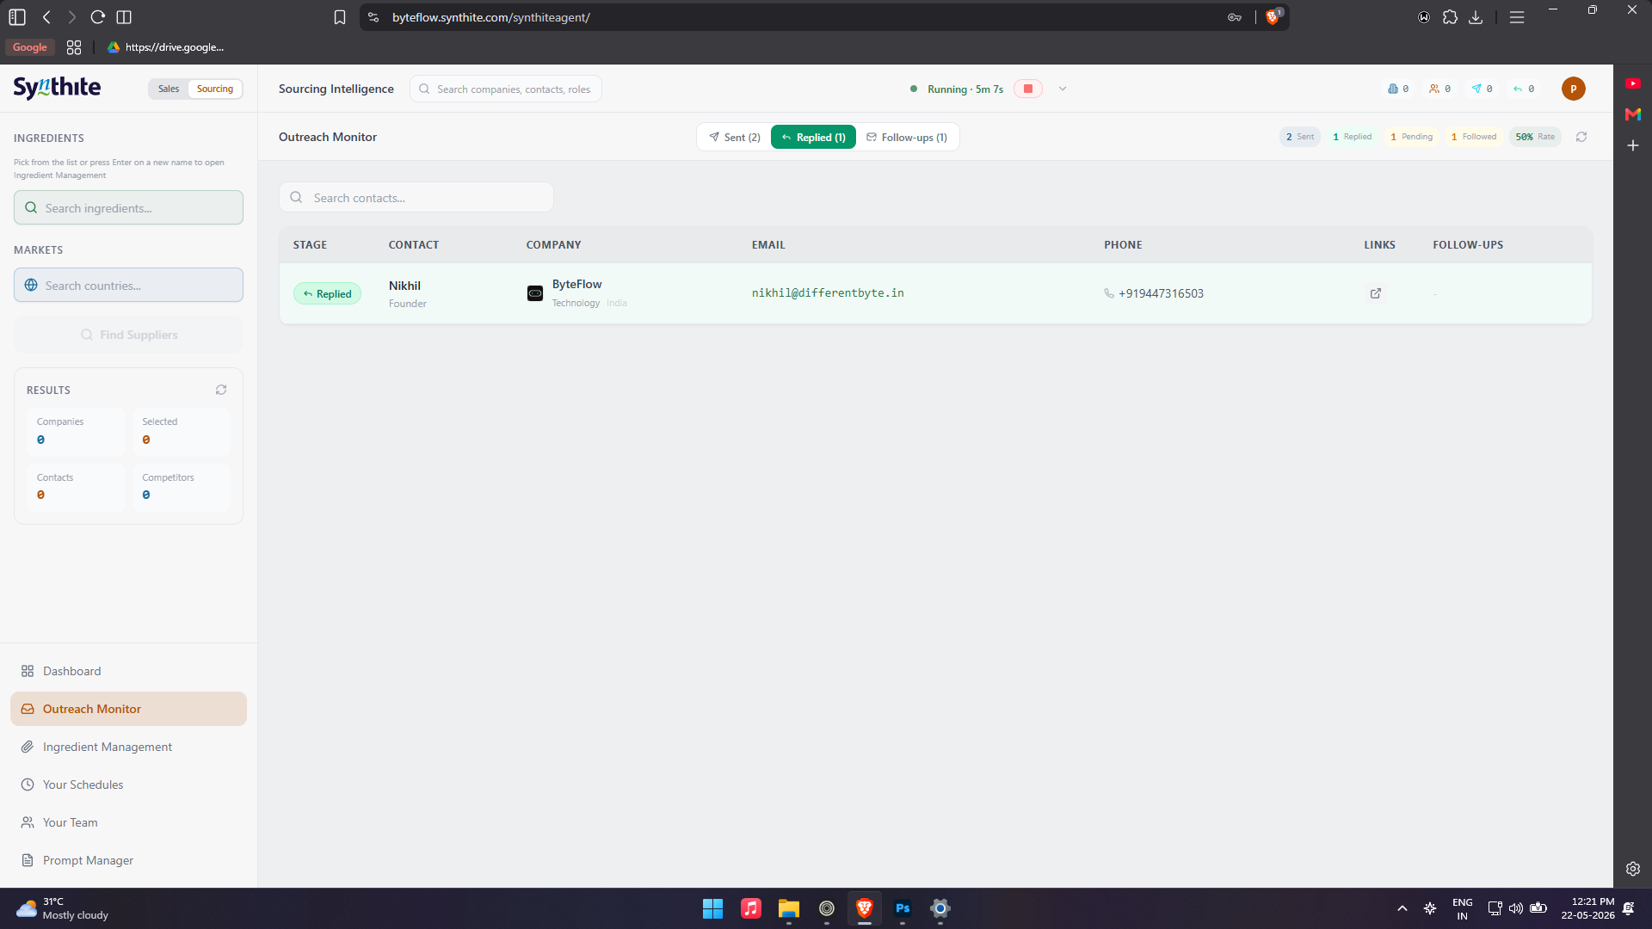Open Apple Music from taskbar

(751, 908)
